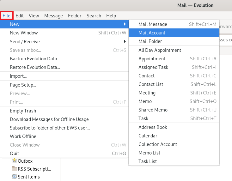Select Collection Account entry
The height and width of the screenshot is (181, 232).
(x=158, y=144)
